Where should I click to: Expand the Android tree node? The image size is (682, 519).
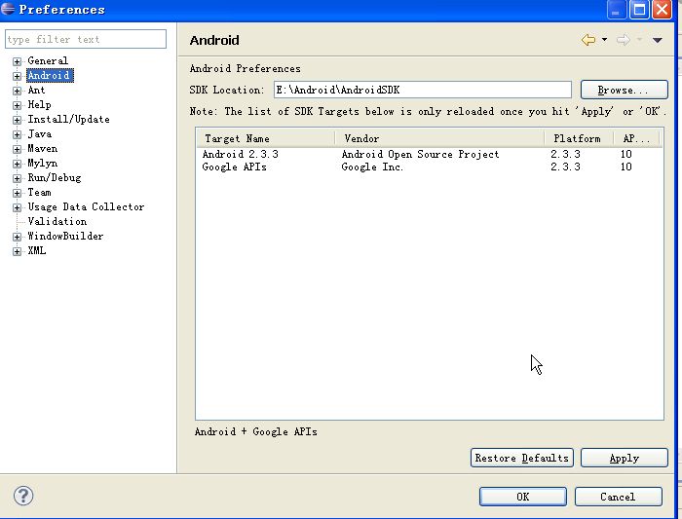point(17,76)
